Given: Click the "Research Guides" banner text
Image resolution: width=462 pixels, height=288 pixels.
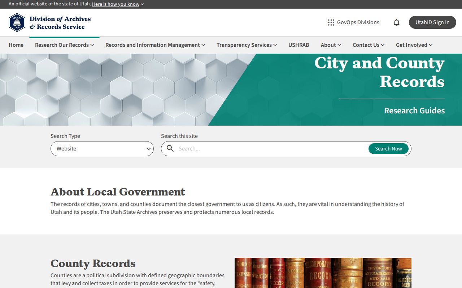Looking at the screenshot, I should [414, 111].
